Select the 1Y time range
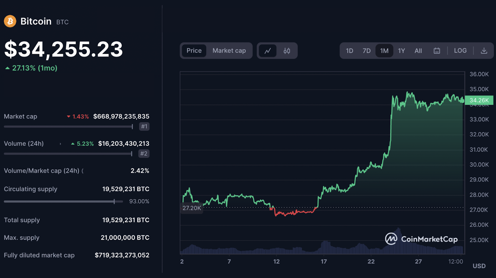The height and width of the screenshot is (278, 496). tap(401, 51)
